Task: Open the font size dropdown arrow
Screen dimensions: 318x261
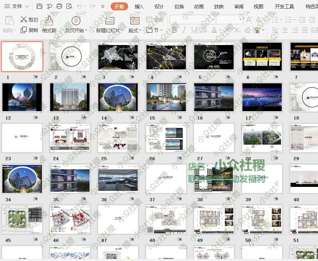Action: [241, 20]
